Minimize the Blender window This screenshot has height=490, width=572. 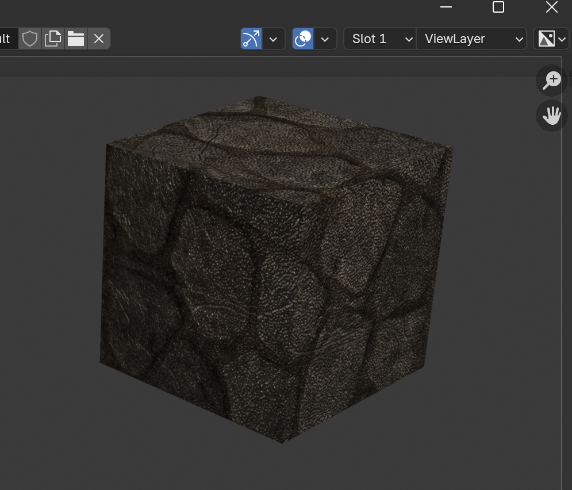[x=446, y=7]
